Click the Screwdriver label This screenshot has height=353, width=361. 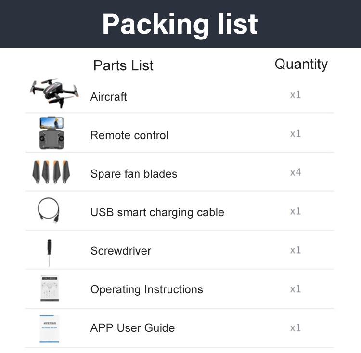click(x=121, y=251)
